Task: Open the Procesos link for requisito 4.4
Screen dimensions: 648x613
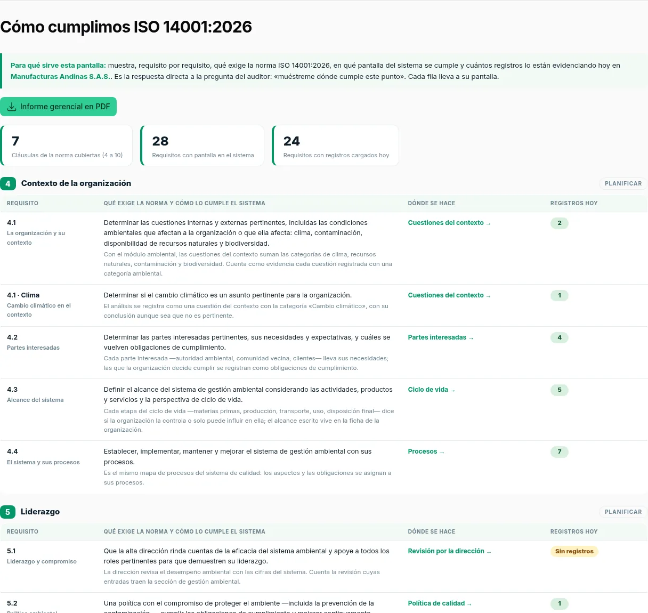Action: (426, 451)
